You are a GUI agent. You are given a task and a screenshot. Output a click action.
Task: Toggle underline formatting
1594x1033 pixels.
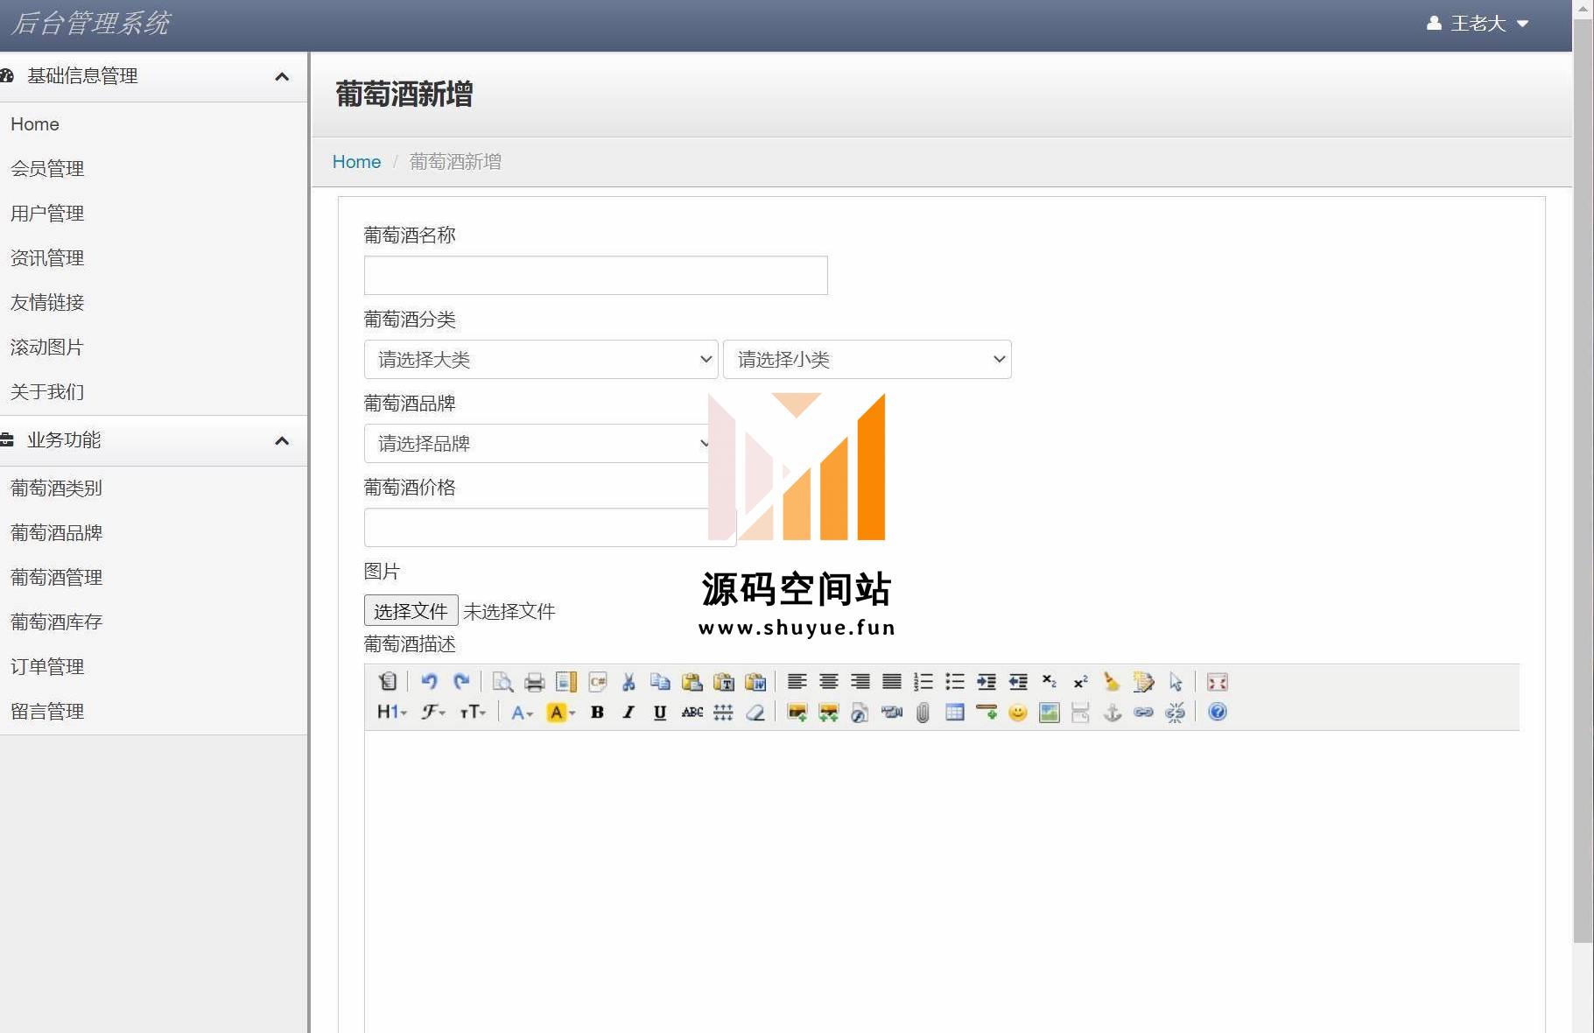[x=660, y=713]
